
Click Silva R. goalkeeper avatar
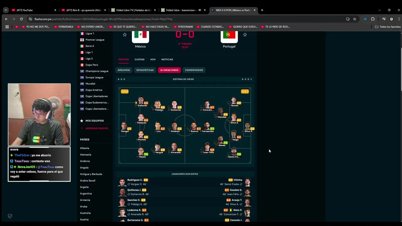click(x=247, y=126)
